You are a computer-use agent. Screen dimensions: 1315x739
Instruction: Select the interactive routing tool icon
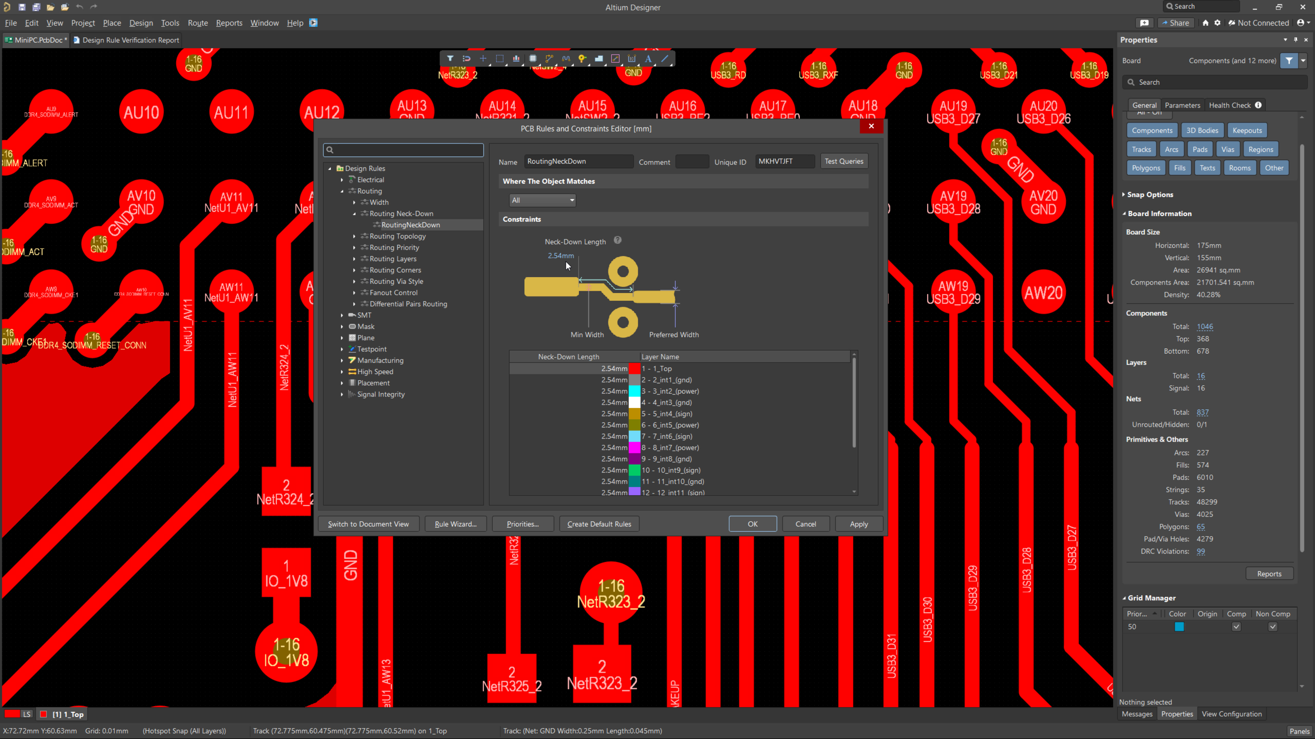click(549, 59)
